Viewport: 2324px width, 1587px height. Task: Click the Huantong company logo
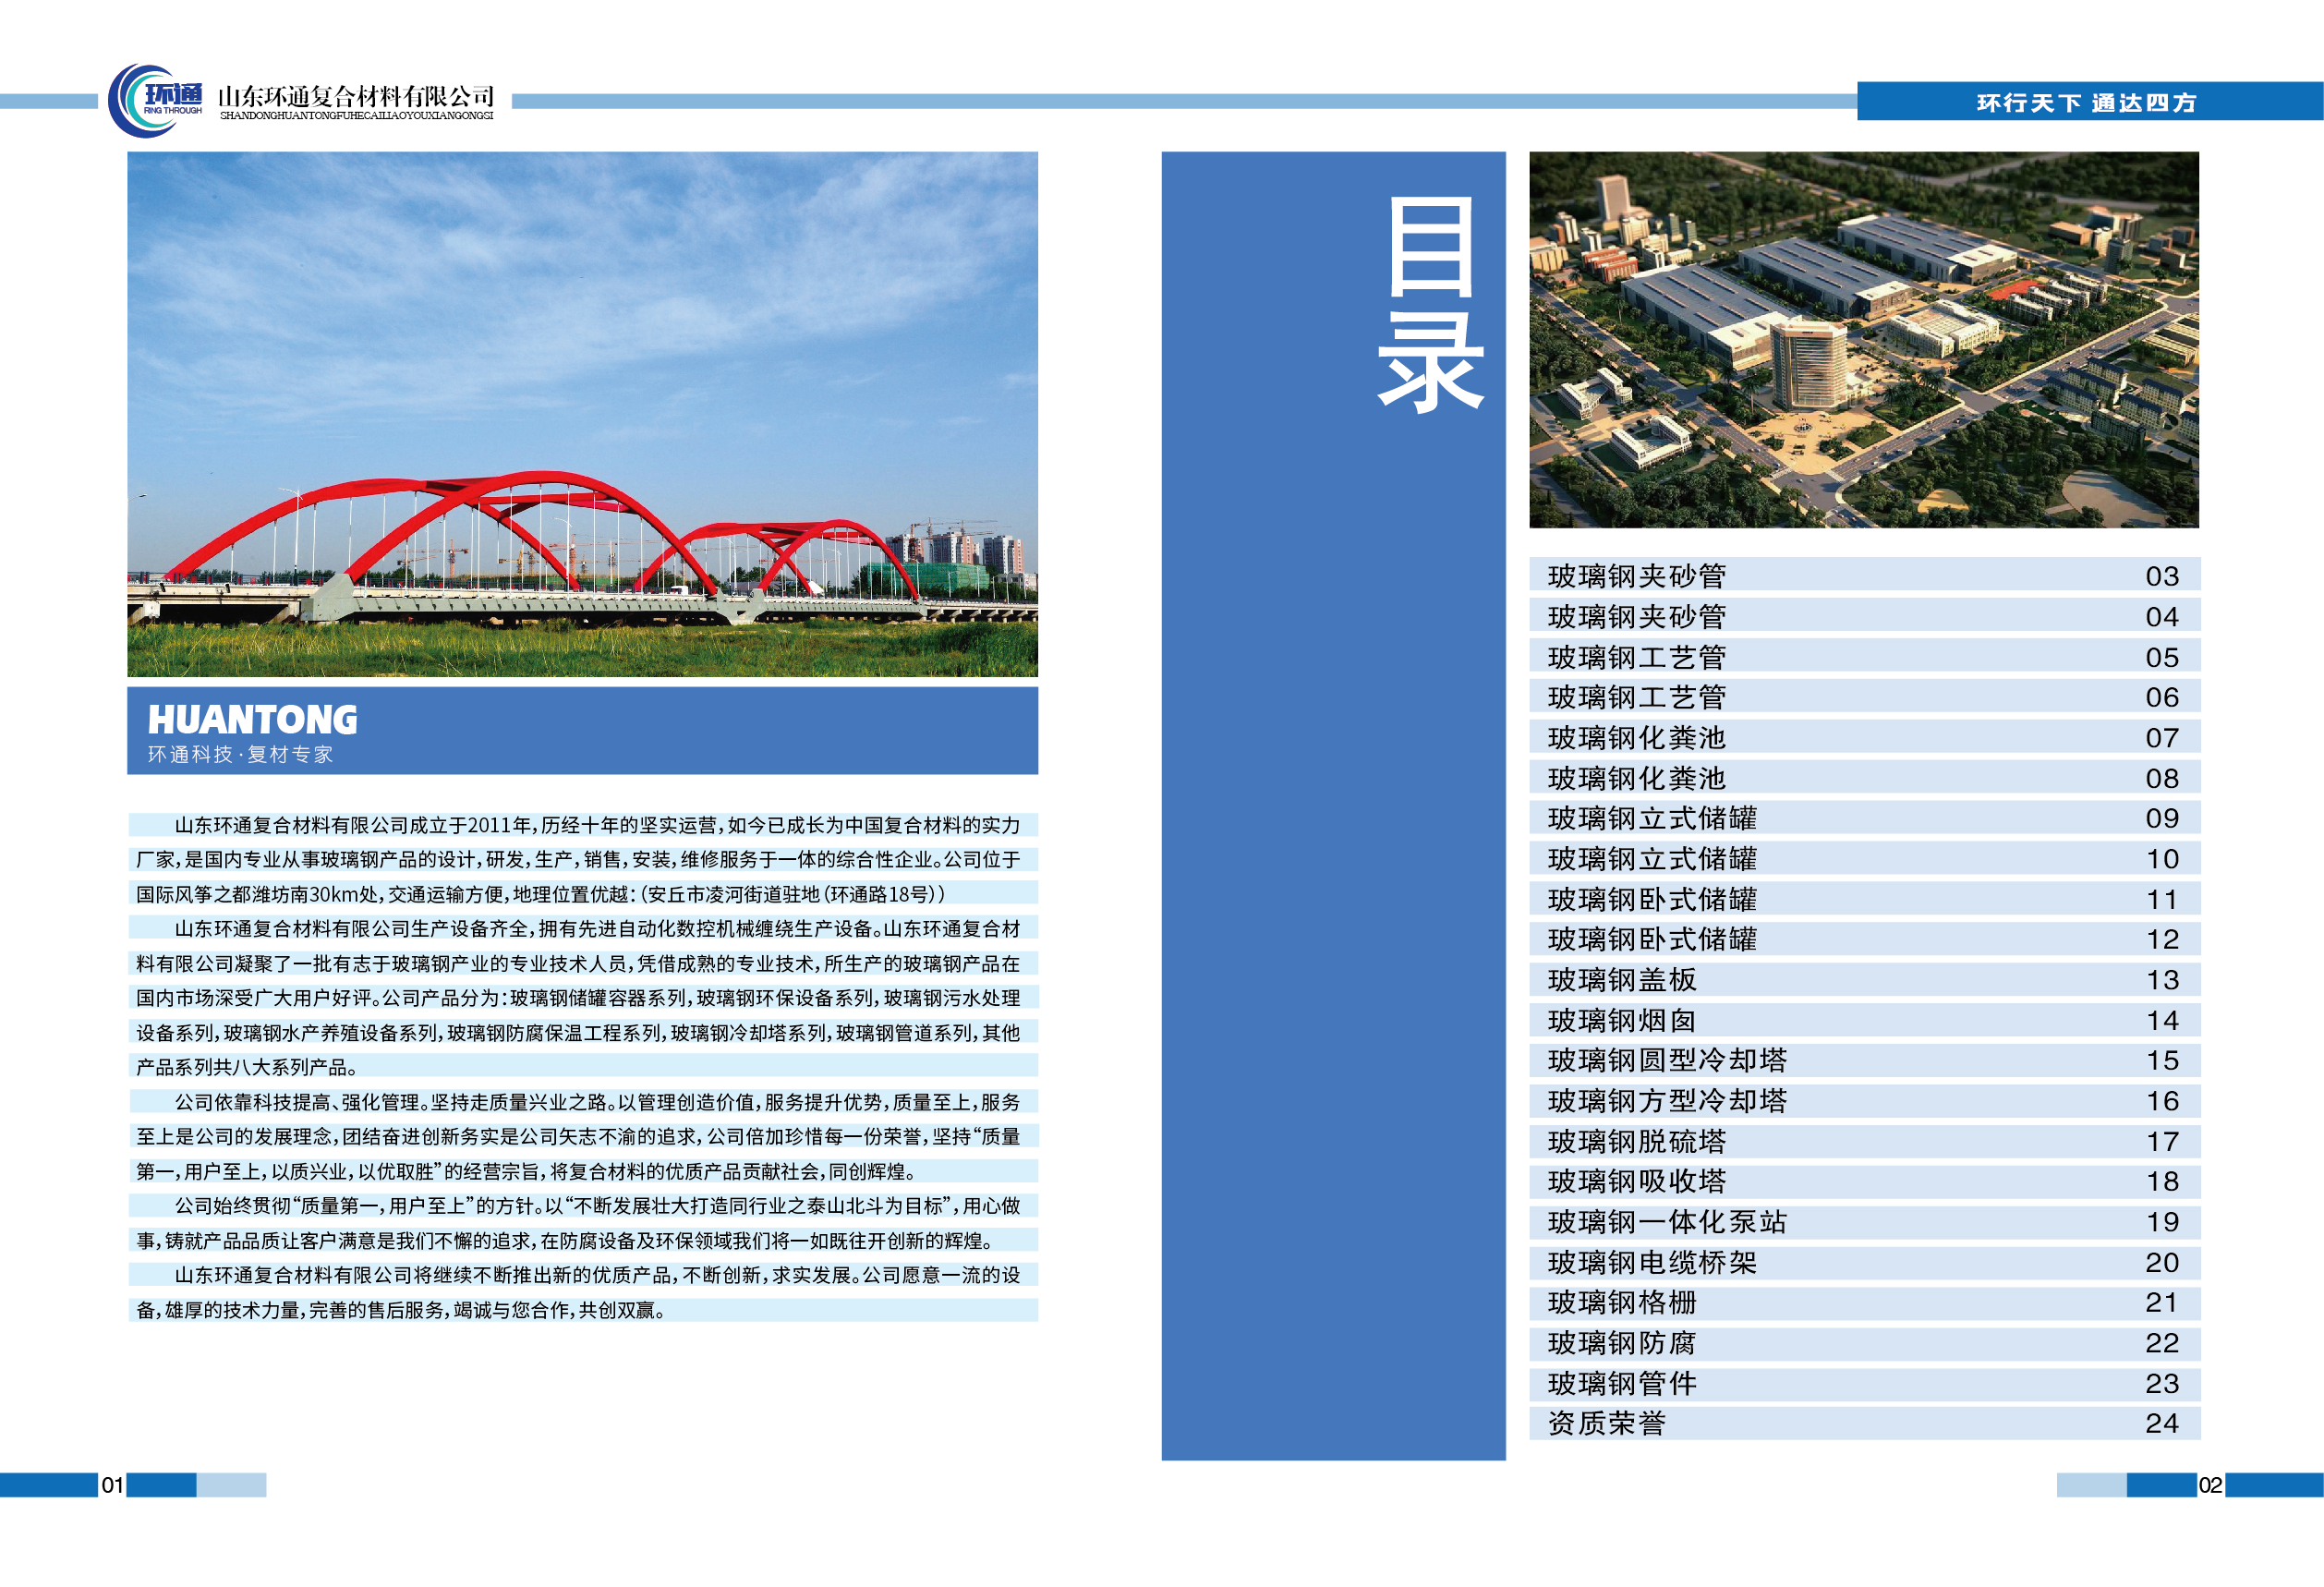(156, 100)
